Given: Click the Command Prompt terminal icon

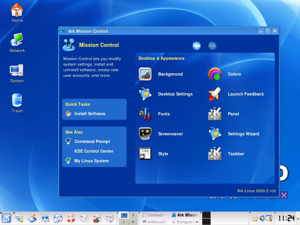Looking at the screenshot, I should [68, 141].
